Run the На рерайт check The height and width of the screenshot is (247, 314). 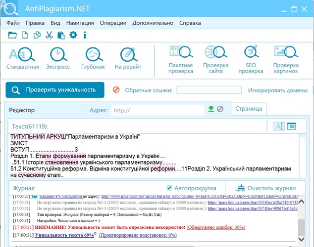tap(128, 58)
